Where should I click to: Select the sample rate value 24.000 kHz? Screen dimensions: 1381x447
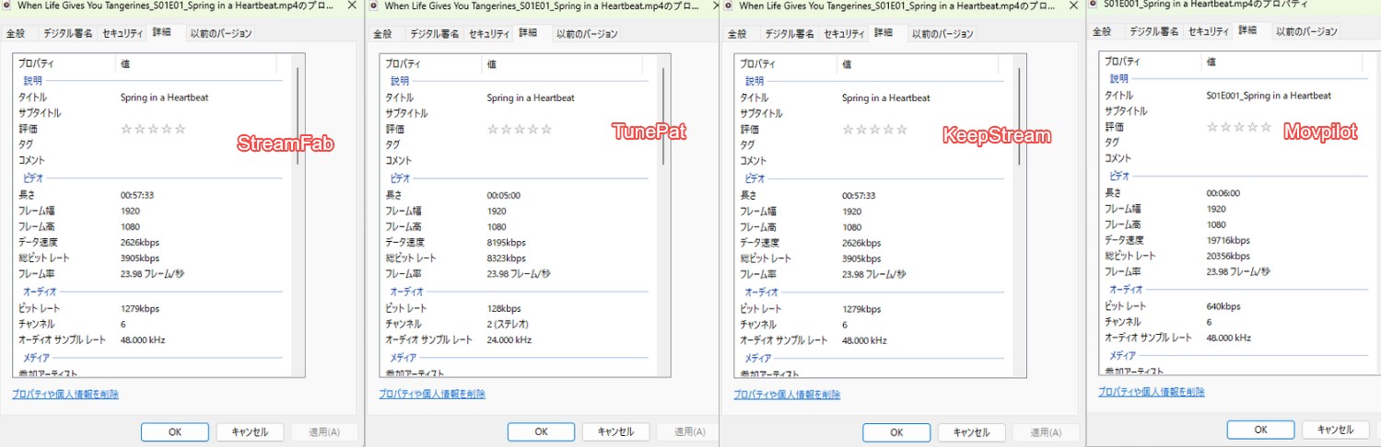(x=509, y=340)
